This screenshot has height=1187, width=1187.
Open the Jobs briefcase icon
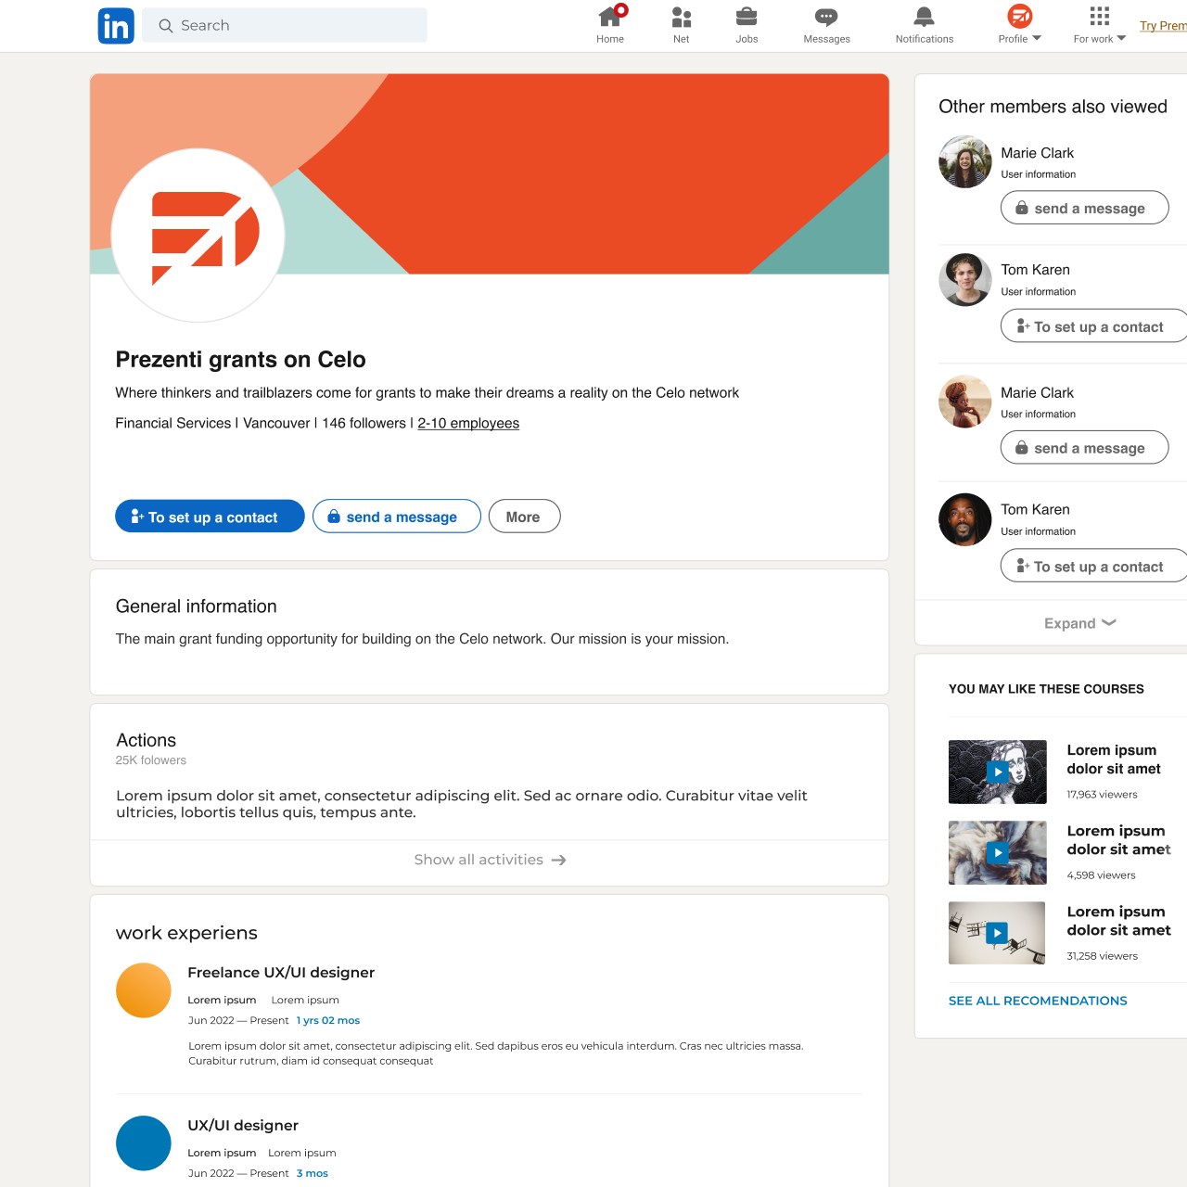point(747,17)
